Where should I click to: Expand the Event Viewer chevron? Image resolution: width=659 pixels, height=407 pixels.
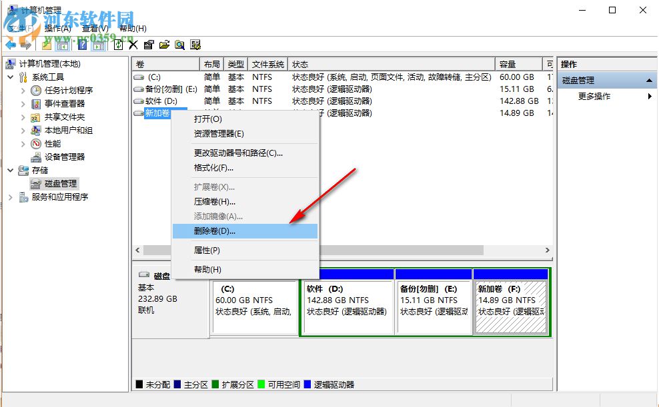coord(23,104)
